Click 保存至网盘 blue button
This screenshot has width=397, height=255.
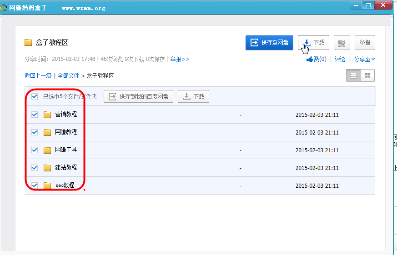[269, 43]
